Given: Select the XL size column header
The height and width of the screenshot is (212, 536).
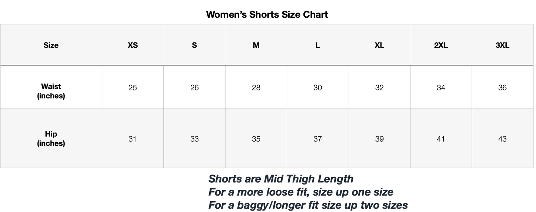Looking at the screenshot, I should (379, 45).
